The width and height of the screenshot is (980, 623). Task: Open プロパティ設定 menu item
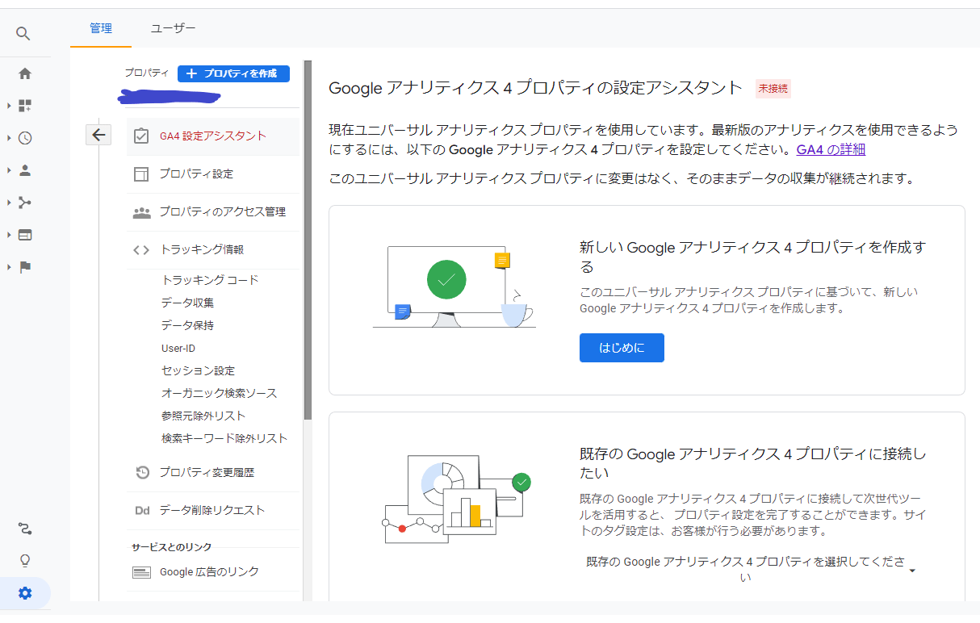(x=195, y=174)
